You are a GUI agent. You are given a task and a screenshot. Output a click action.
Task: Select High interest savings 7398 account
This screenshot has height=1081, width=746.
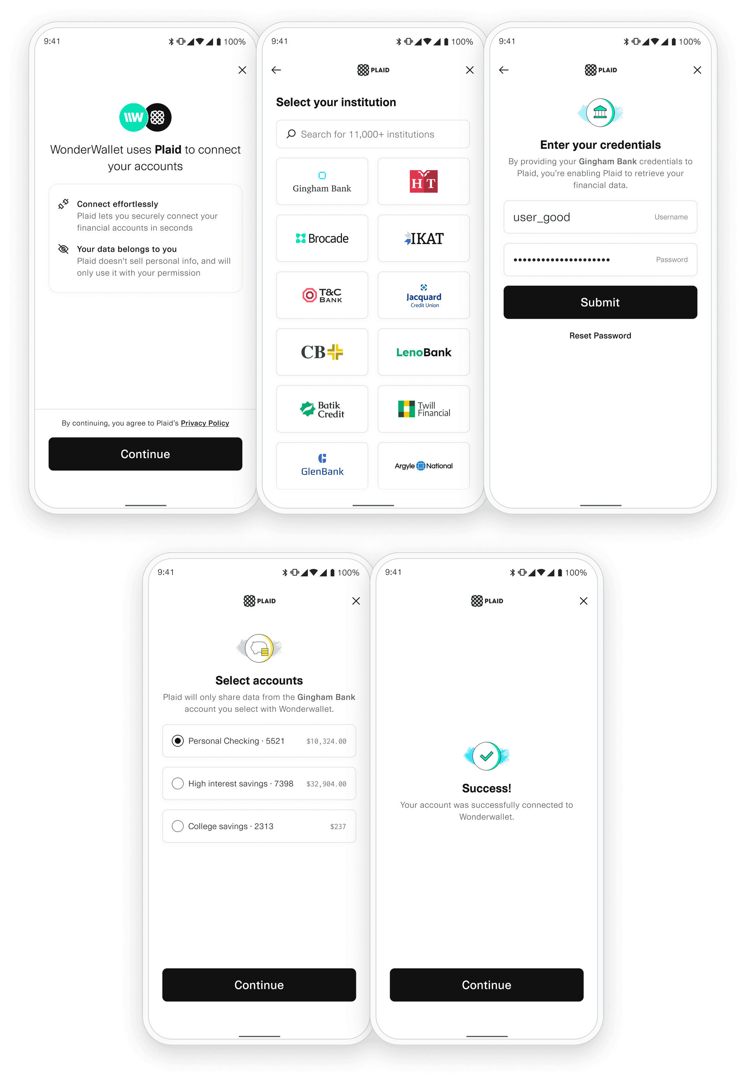tap(177, 783)
